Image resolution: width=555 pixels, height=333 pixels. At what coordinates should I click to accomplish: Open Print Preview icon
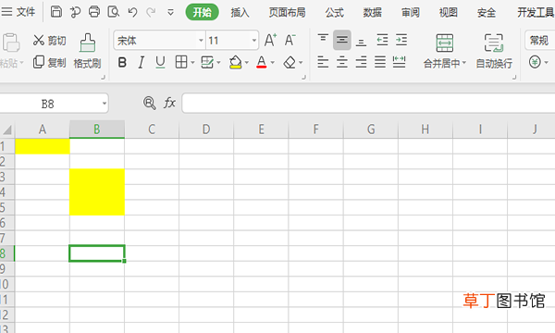coord(113,12)
